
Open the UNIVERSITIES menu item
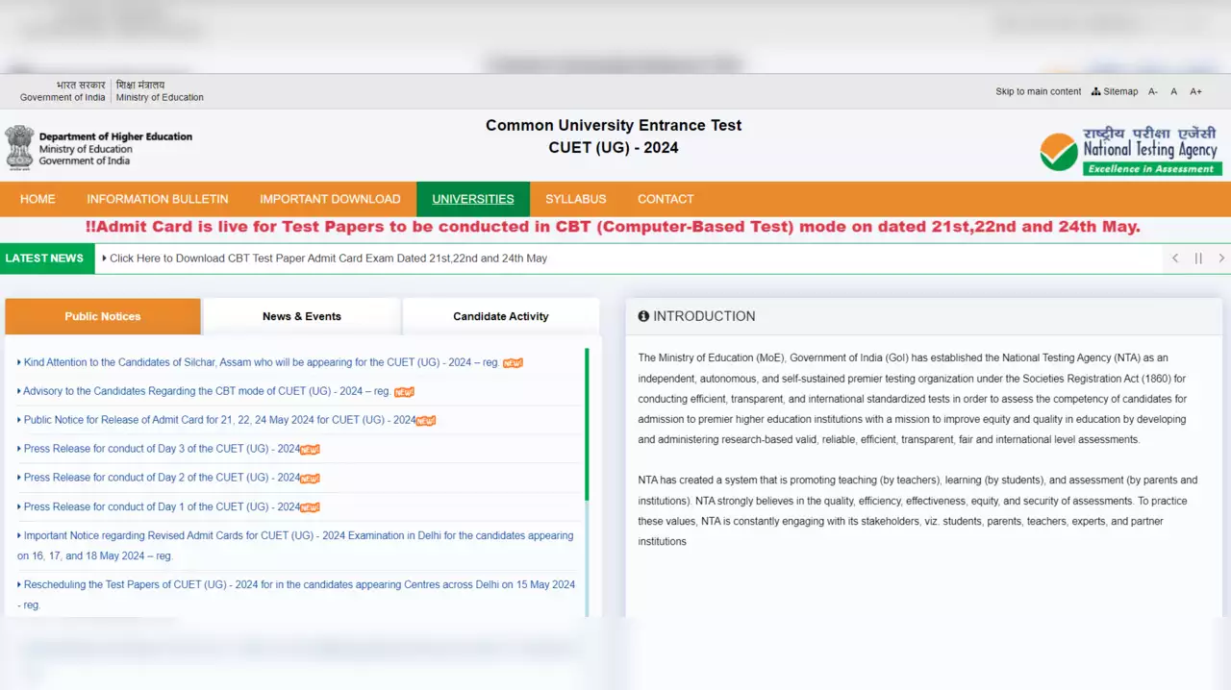click(473, 199)
